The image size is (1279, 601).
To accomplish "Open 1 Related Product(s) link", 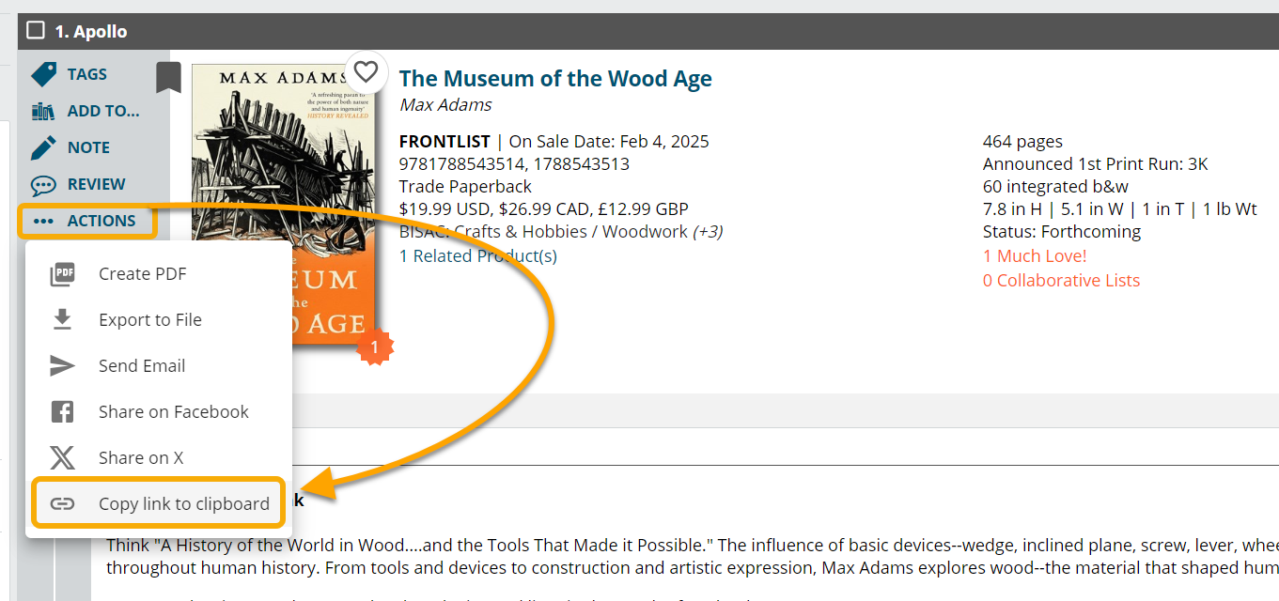I will [477, 255].
